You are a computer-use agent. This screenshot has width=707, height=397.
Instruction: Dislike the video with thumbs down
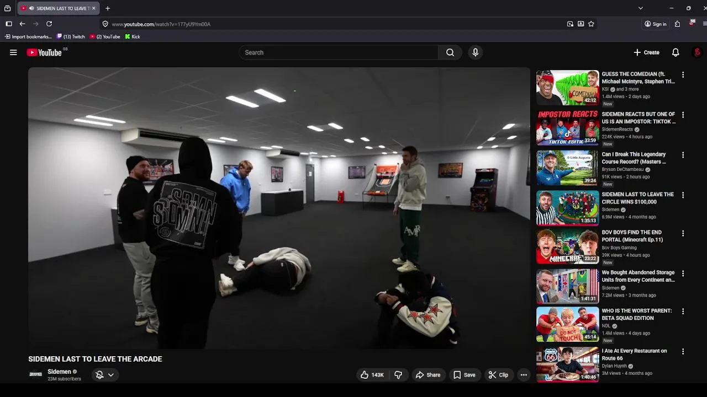[x=398, y=375]
